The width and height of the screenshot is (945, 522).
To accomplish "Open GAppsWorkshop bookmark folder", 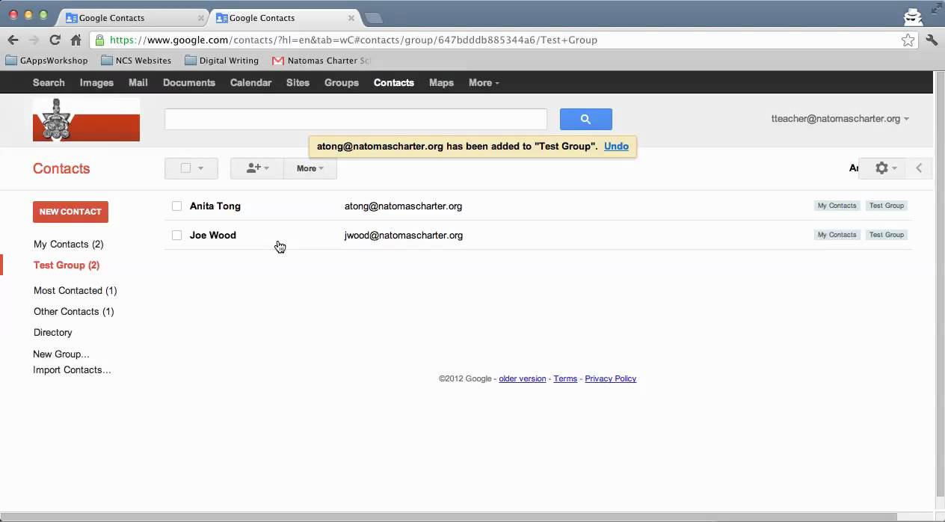I will pos(47,61).
